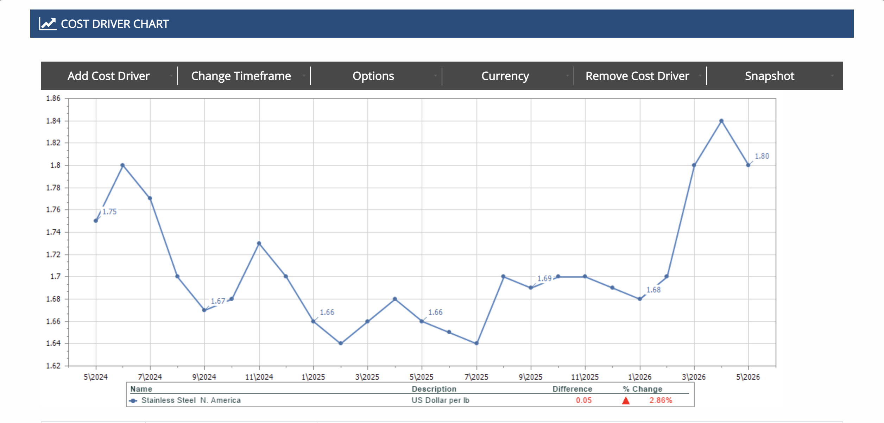
Task: Click the 5\2024 x-axis label
Action: coord(96,377)
